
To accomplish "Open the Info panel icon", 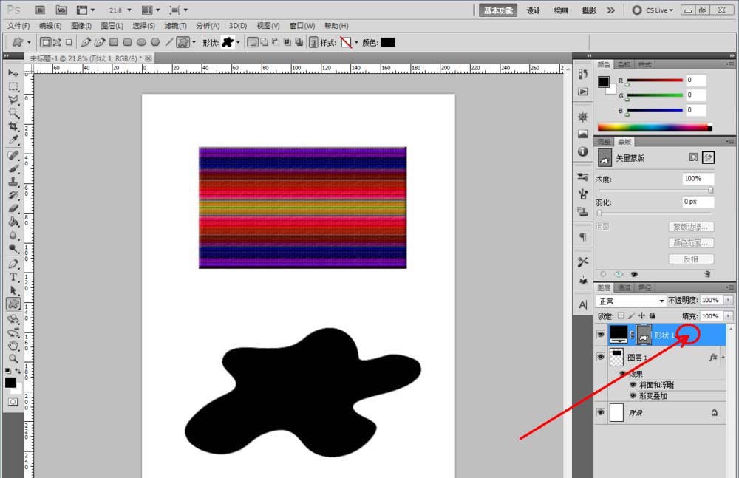I will [x=583, y=151].
